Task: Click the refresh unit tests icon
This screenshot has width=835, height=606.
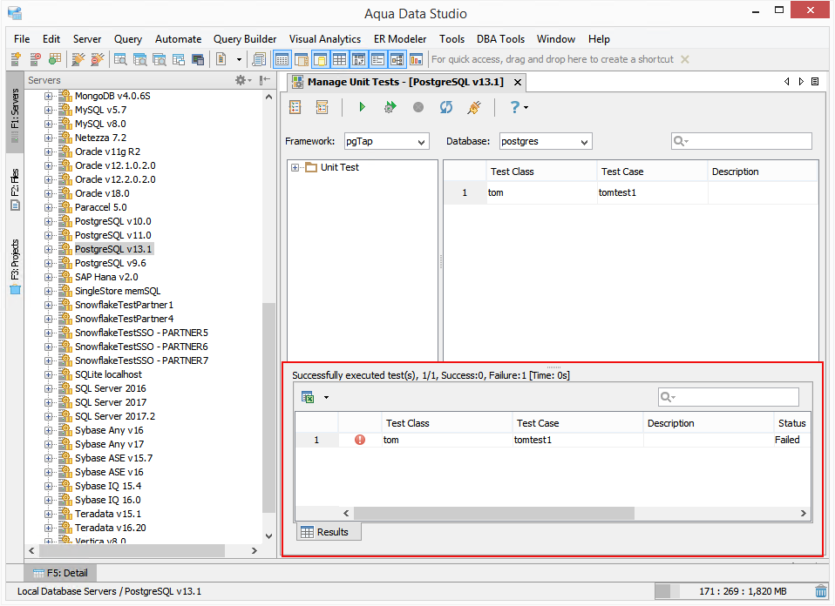Action: 445,107
